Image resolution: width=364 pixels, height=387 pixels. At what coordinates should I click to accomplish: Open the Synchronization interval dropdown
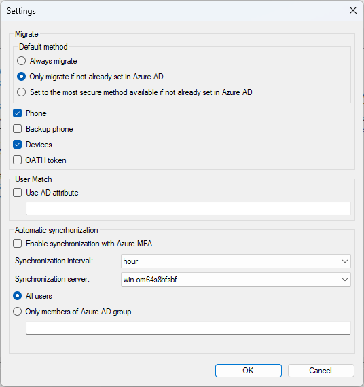tap(236, 261)
